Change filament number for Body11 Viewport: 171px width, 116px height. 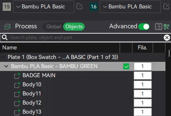point(143,94)
